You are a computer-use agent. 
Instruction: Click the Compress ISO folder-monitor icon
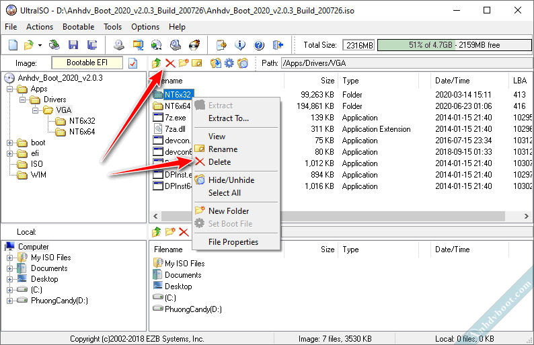click(138, 45)
